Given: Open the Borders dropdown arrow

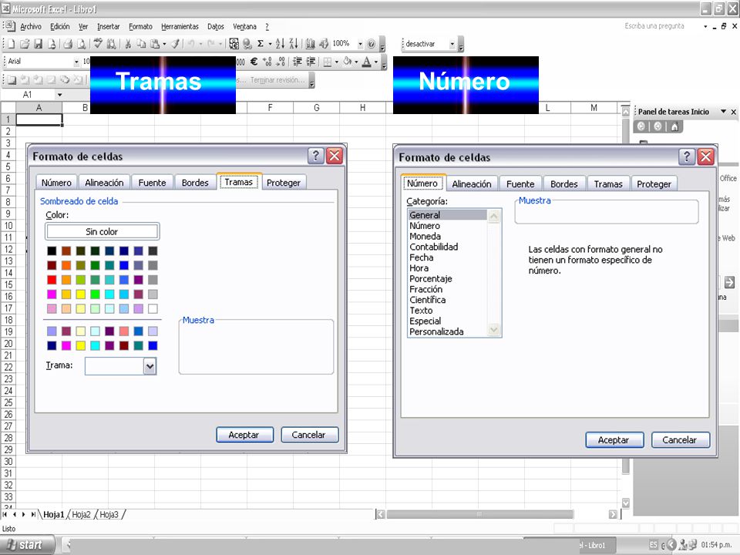Looking at the screenshot, I should (337, 62).
